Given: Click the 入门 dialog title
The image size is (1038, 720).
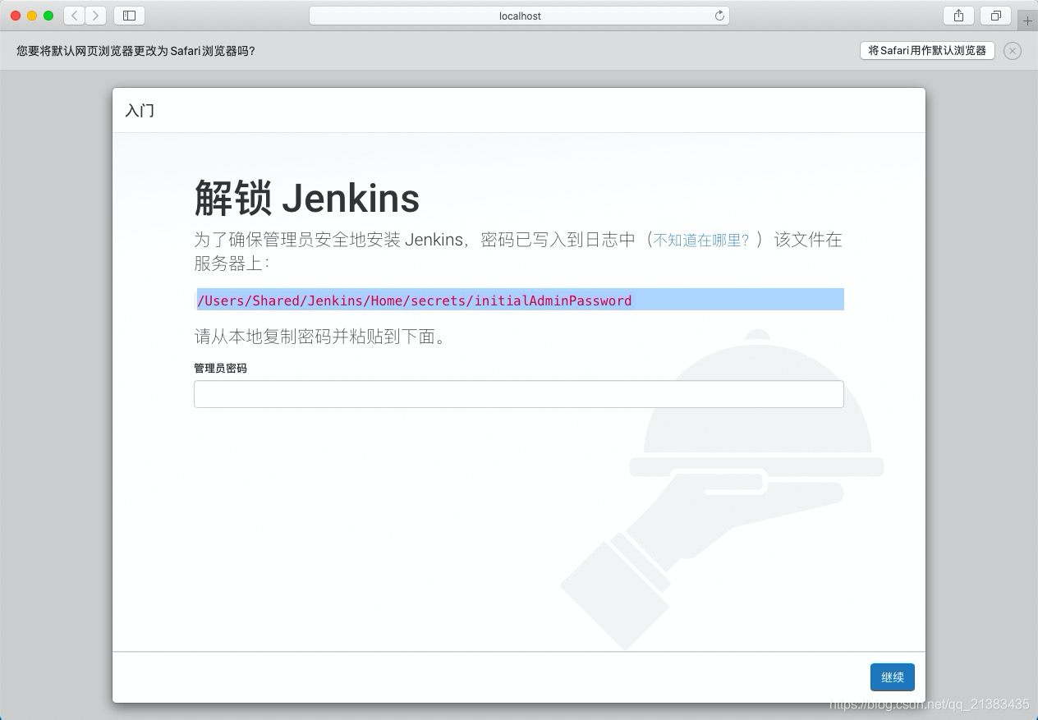Looking at the screenshot, I should (140, 111).
